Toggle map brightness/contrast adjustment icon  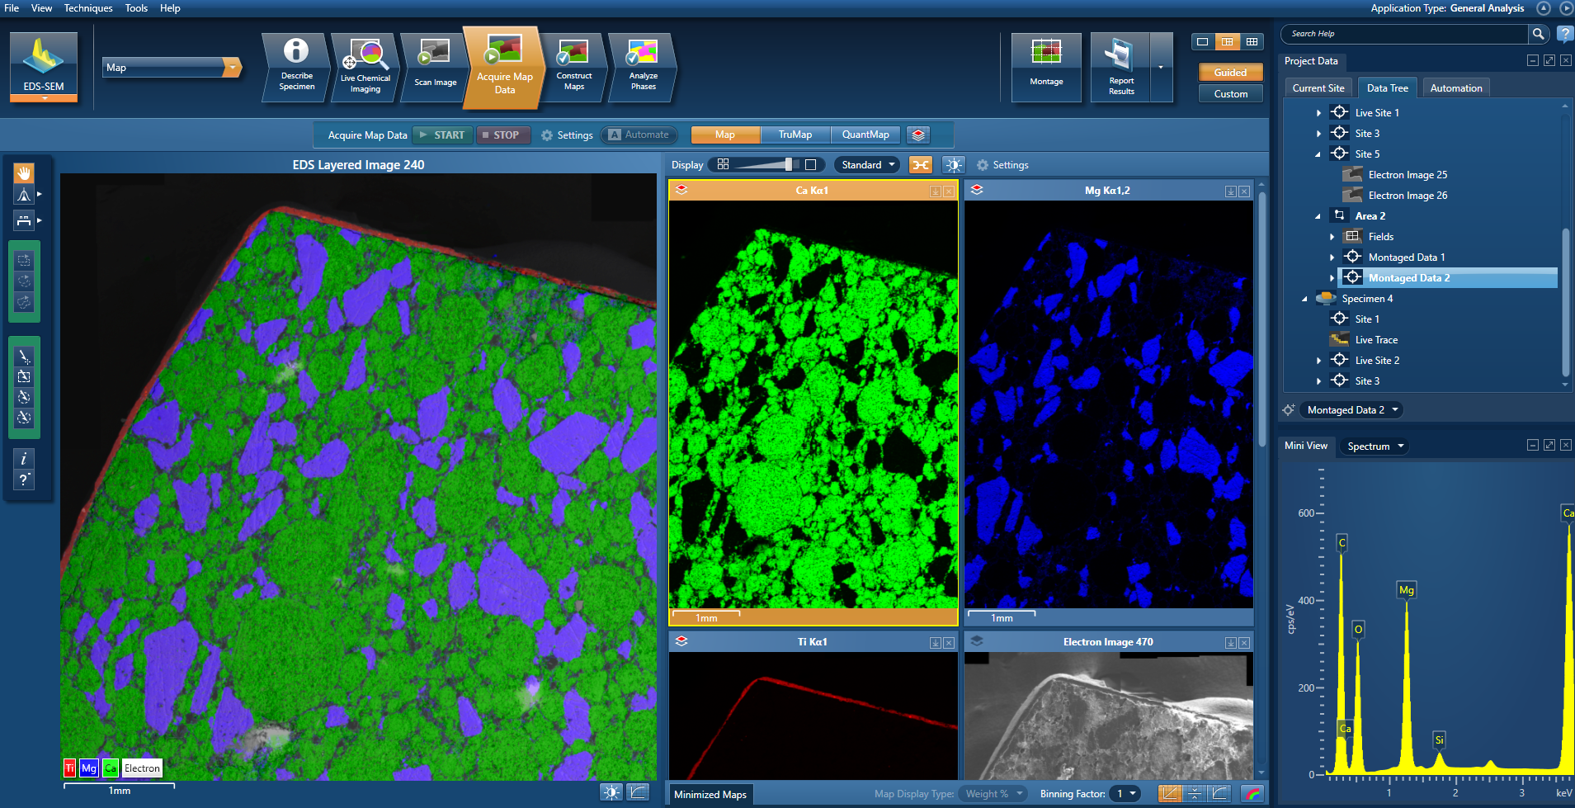click(x=953, y=164)
